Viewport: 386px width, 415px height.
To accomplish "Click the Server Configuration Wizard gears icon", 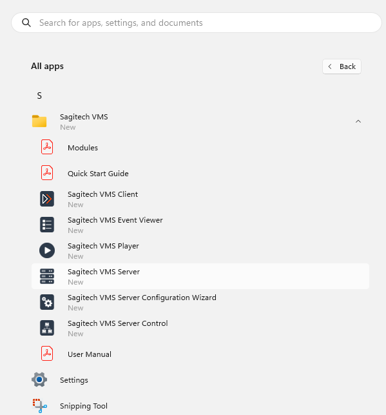I will pyautogui.click(x=47, y=302).
